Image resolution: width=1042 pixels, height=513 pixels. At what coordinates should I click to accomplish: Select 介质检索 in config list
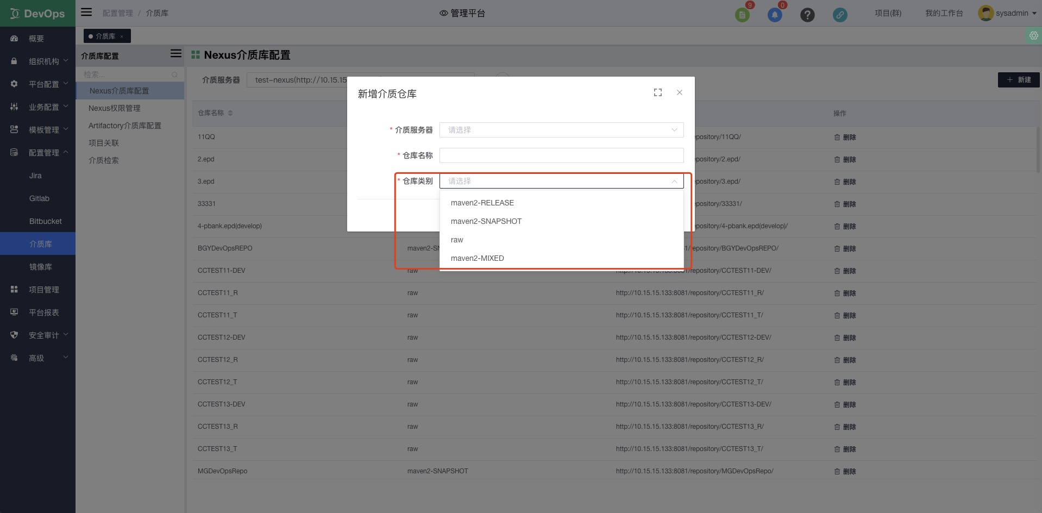(x=130, y=160)
